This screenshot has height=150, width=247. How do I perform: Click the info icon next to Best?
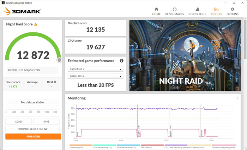coord(55,82)
